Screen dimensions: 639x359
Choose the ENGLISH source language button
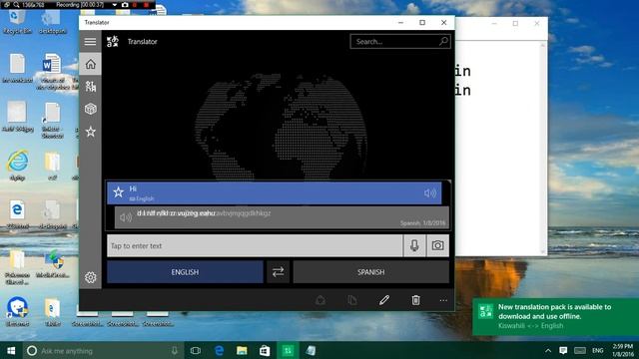(x=185, y=272)
